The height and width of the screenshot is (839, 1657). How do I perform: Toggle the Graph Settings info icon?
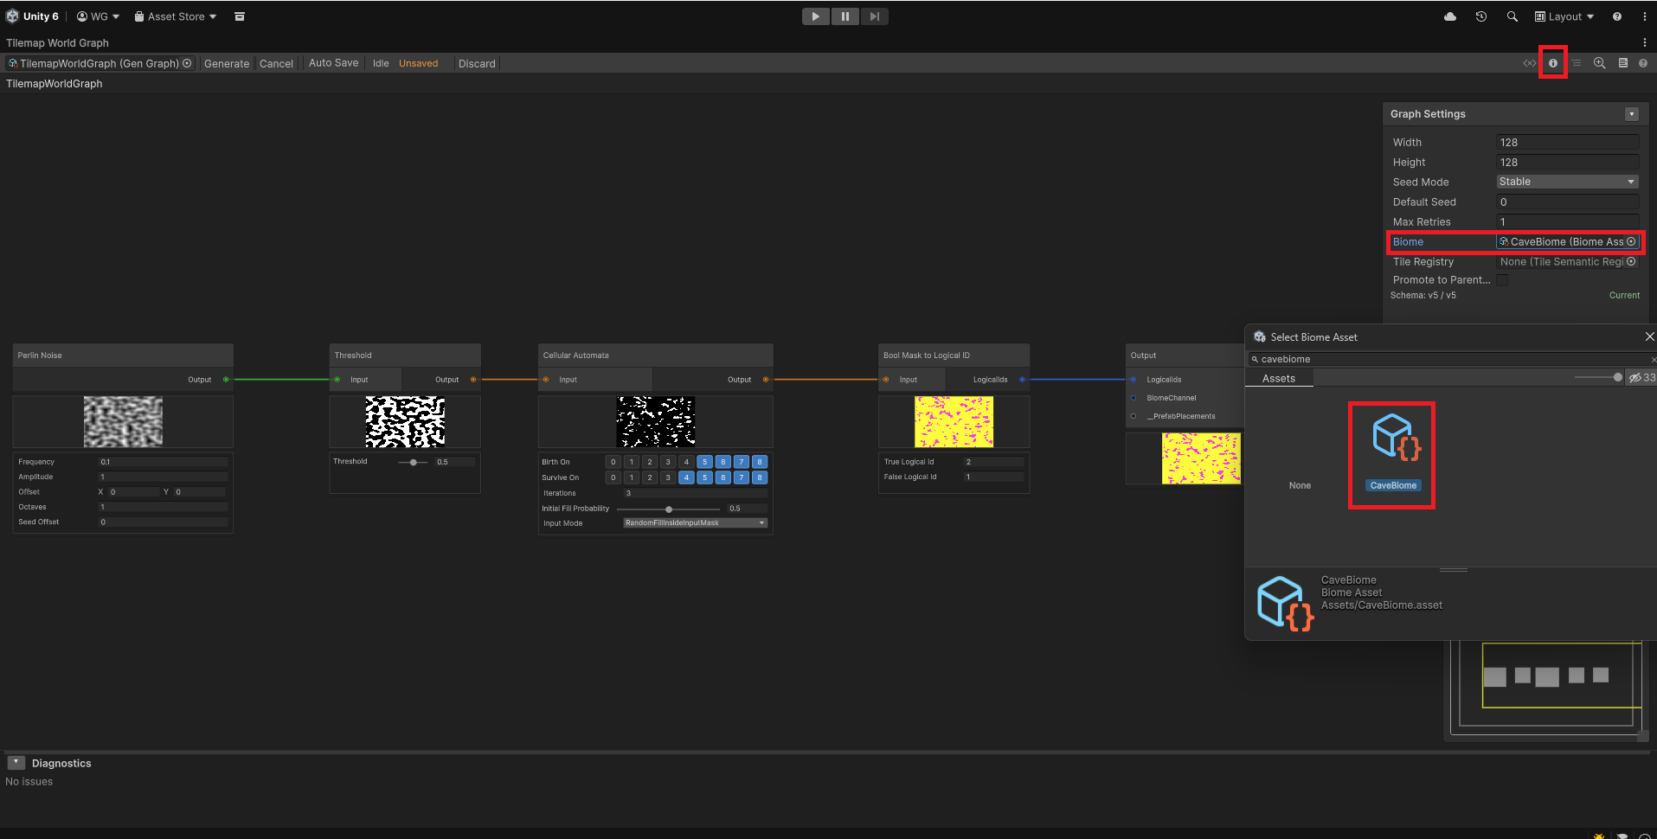coord(1553,63)
